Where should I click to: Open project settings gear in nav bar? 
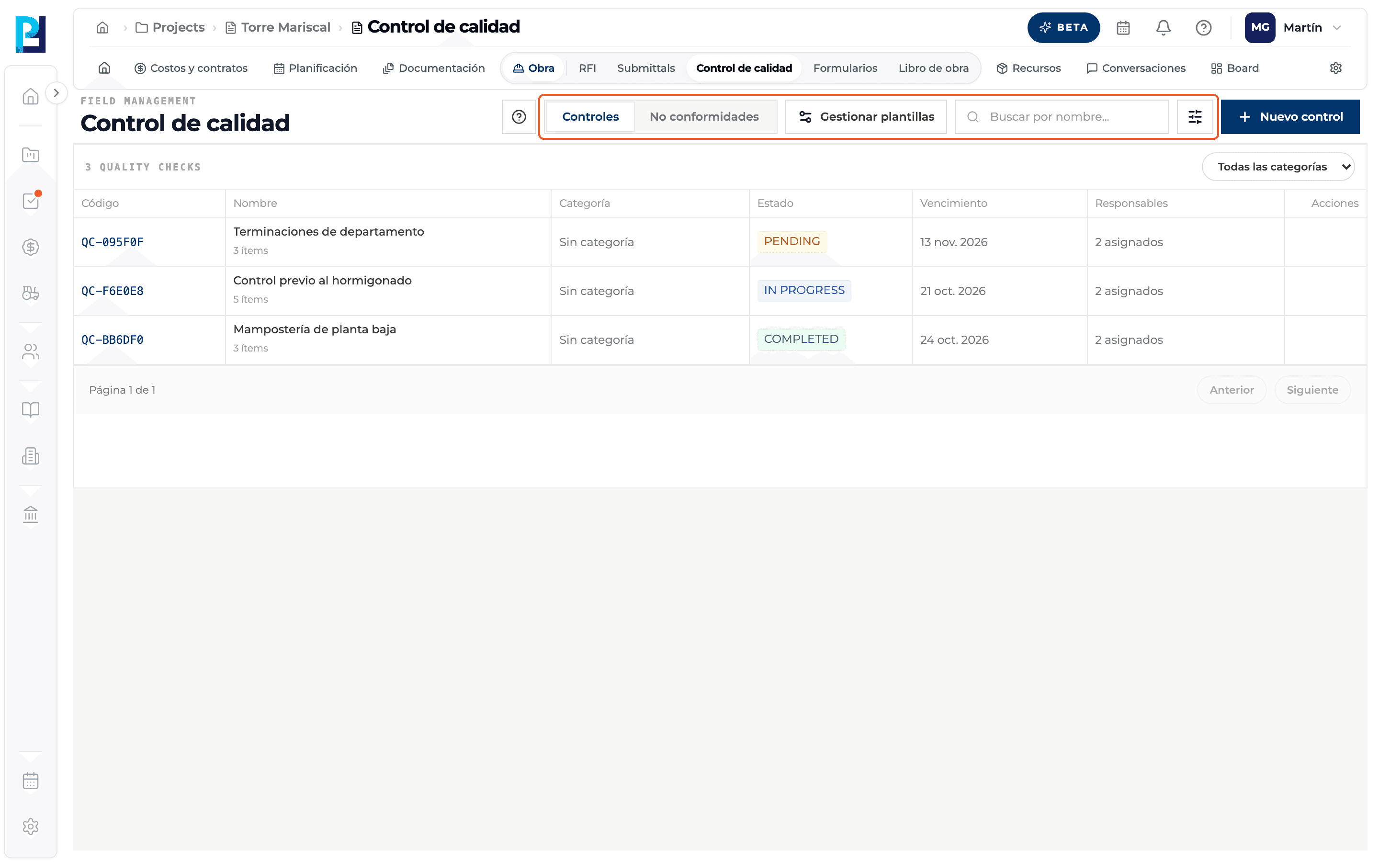click(x=1336, y=68)
